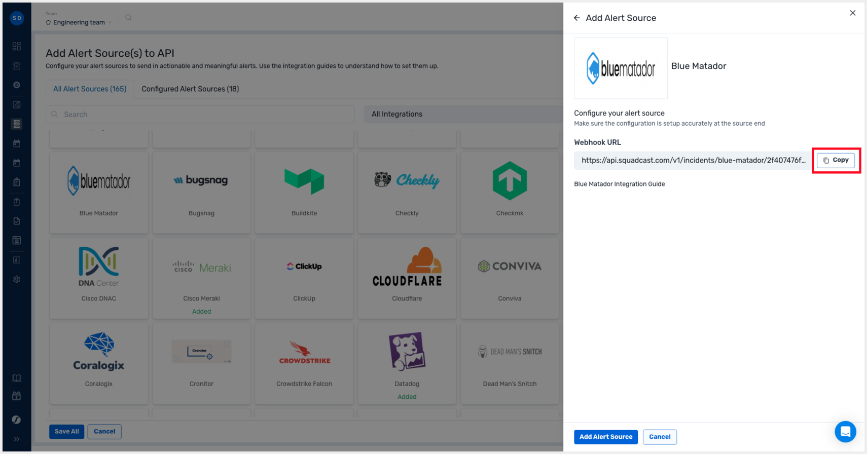Select the Blue Matador card logo
Screen dimensions: 867x454
click(99, 181)
